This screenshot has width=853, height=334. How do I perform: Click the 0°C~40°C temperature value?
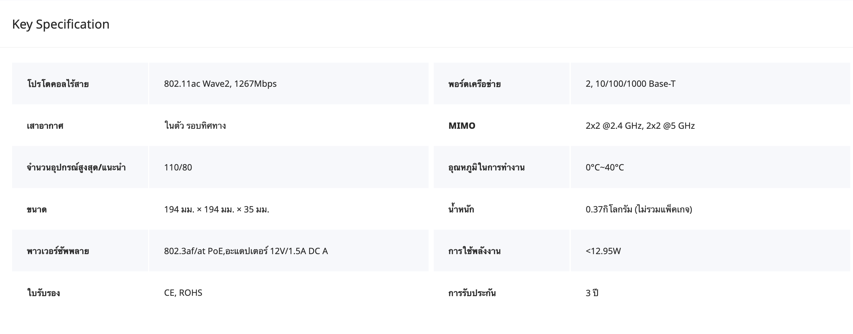tap(605, 167)
